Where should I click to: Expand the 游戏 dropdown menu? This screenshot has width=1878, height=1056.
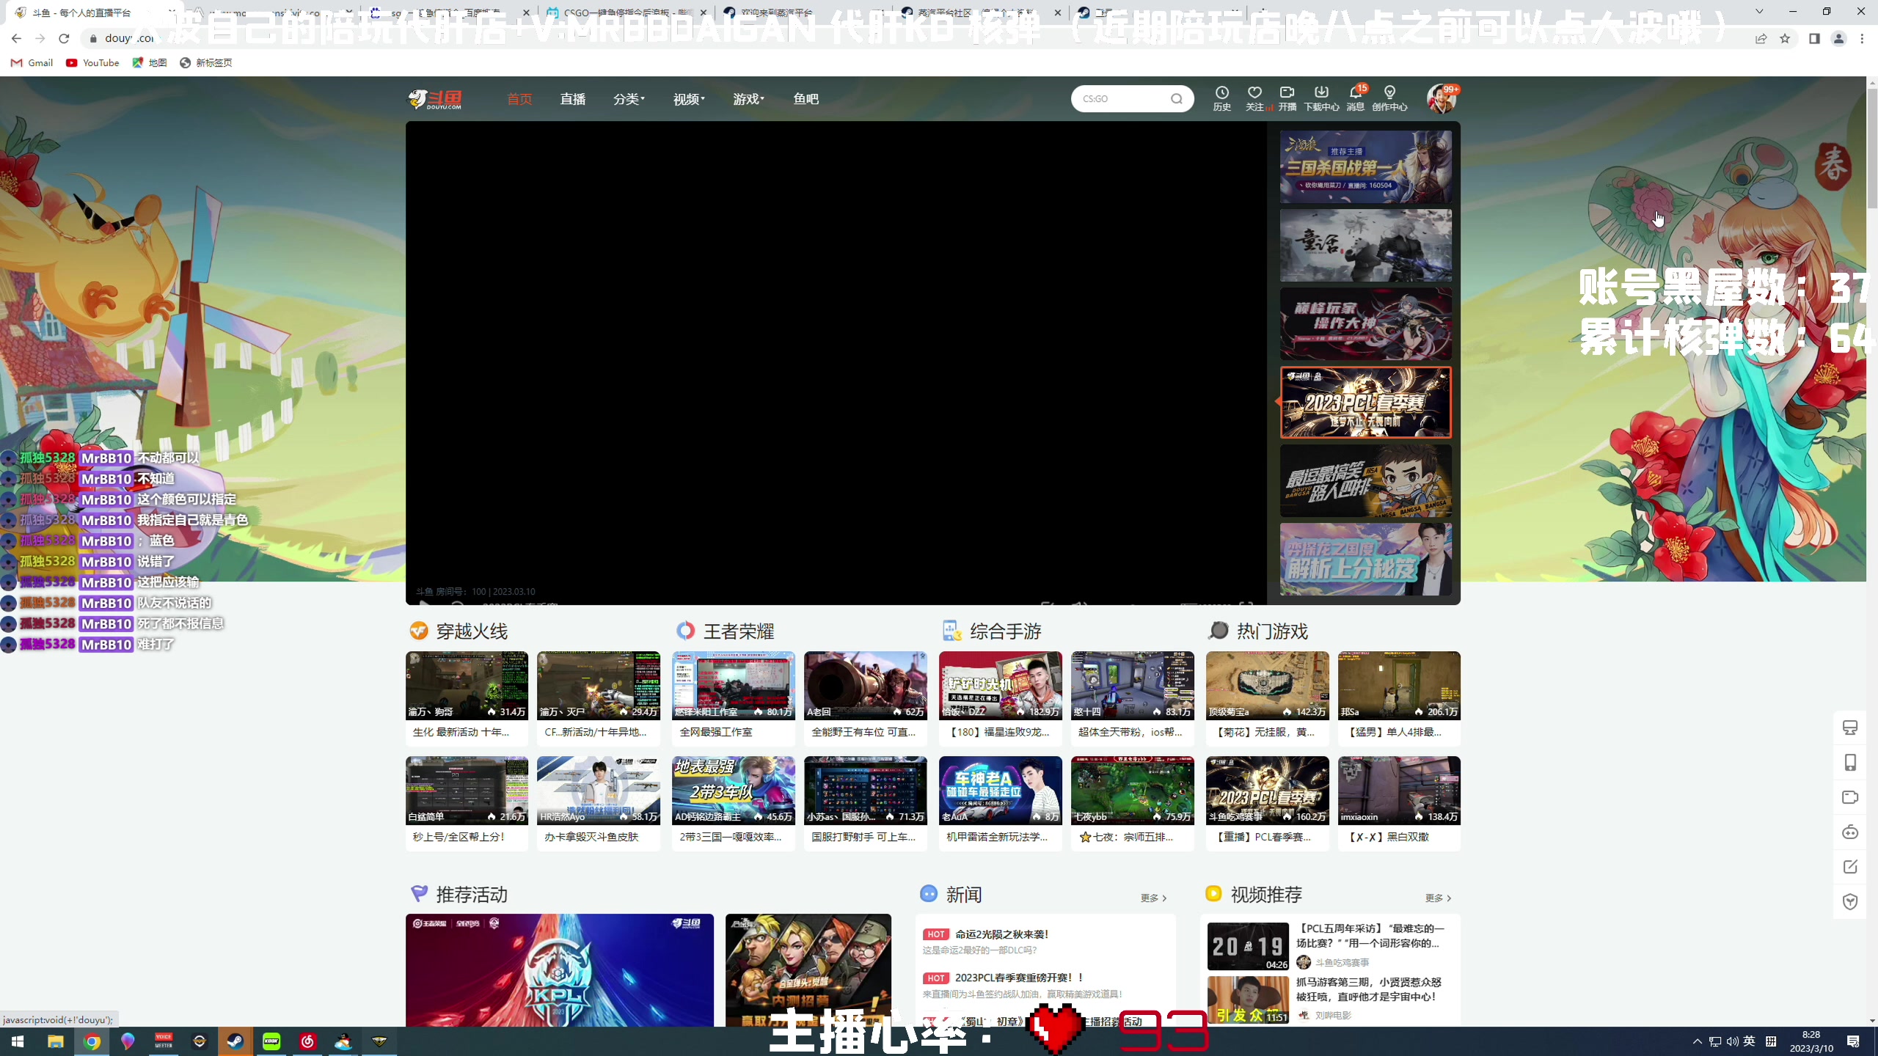click(x=748, y=99)
